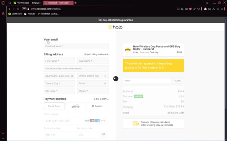Add page to bookmarks heart icon

pos(199,9)
